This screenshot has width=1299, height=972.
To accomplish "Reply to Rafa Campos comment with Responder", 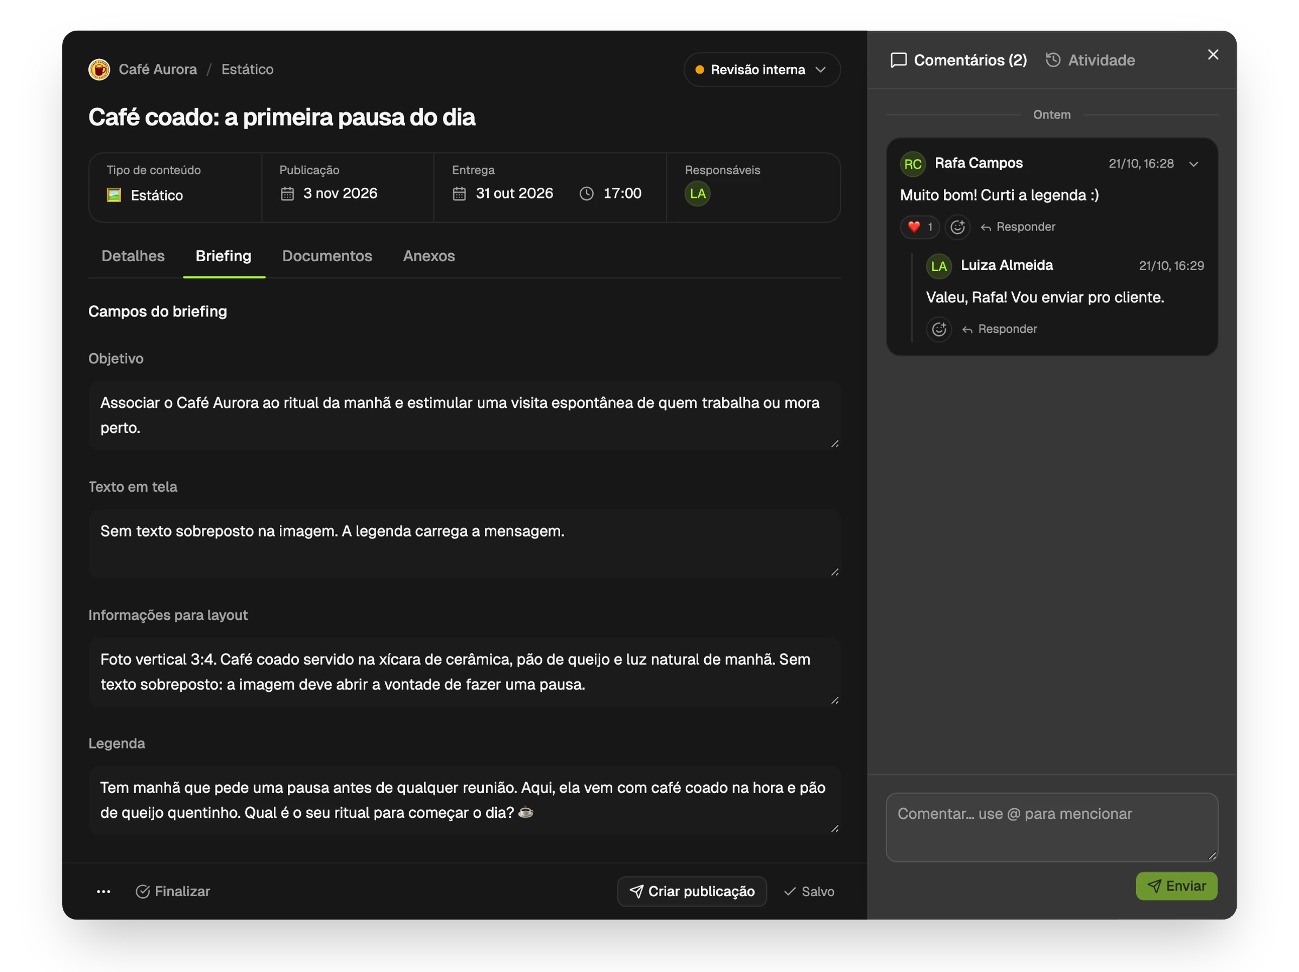I will [1018, 227].
